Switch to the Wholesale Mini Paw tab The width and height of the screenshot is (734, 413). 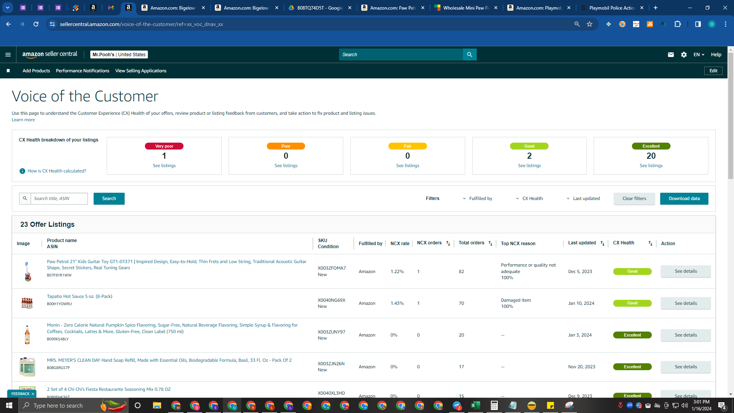coord(466,8)
